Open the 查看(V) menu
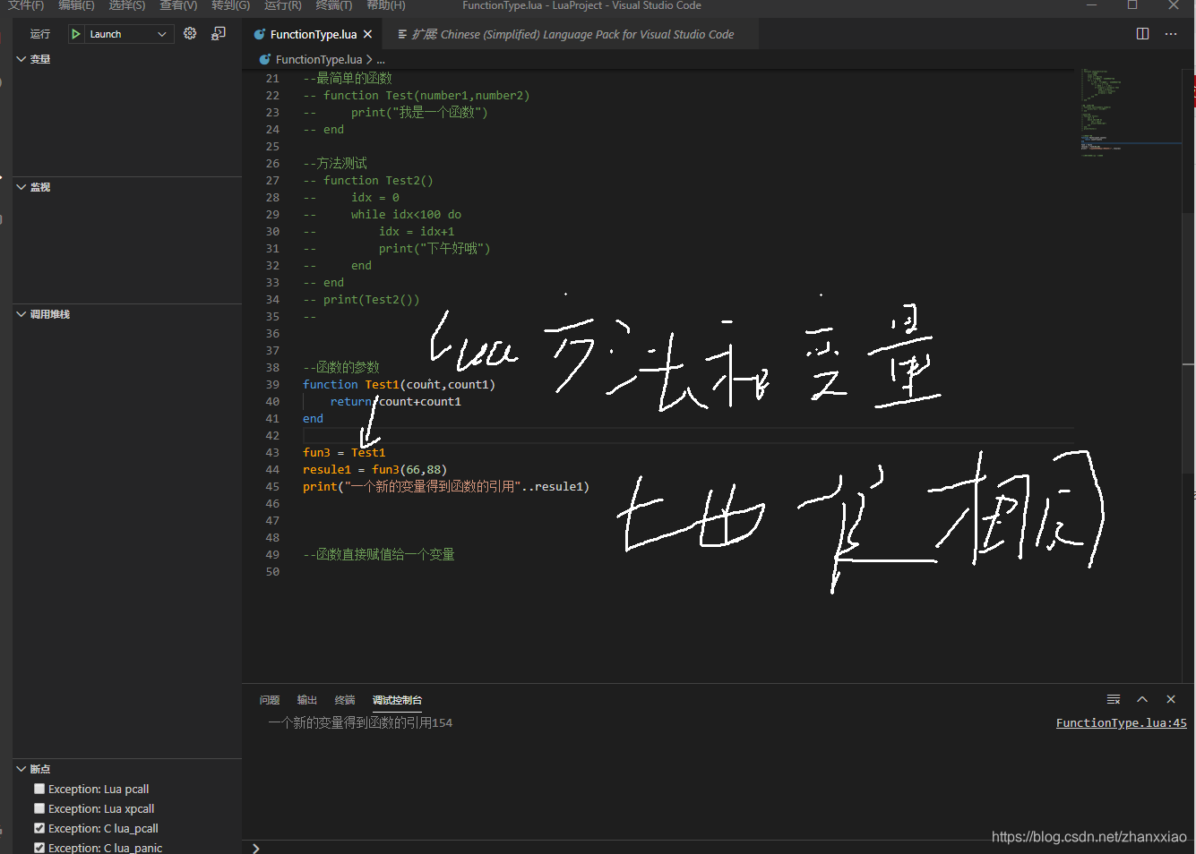Image resolution: width=1196 pixels, height=854 pixels. 178,5
